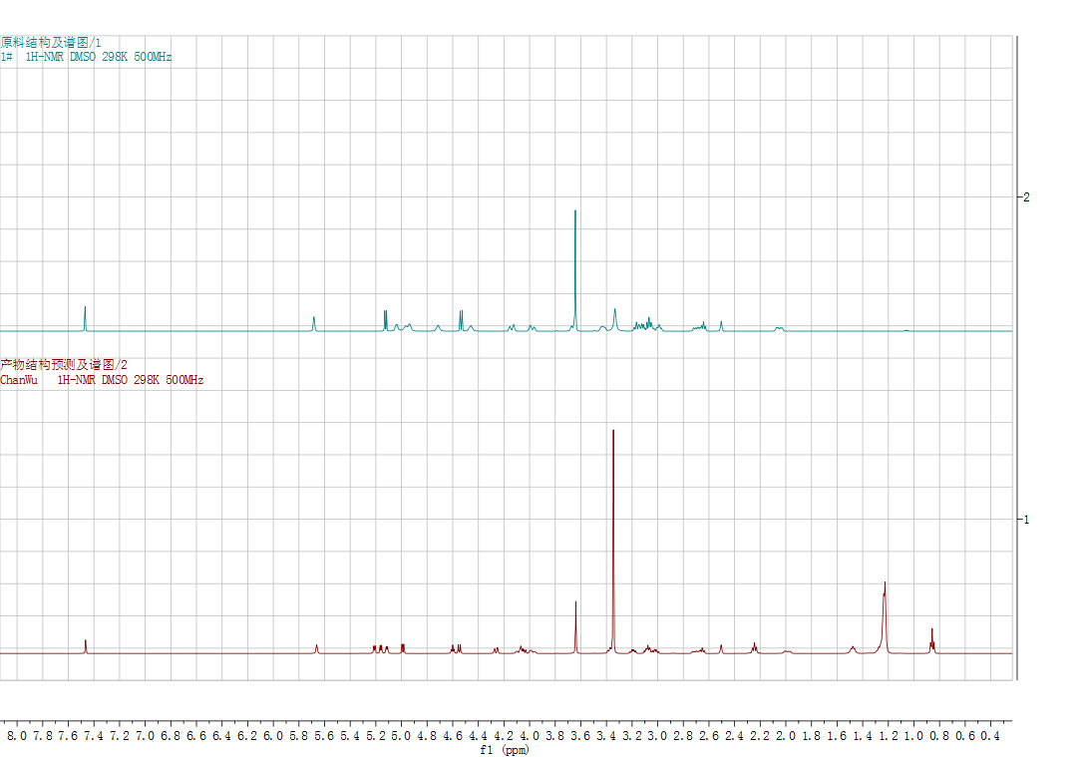Click the right axis tick label '2'
The image size is (1085, 757).
click(1026, 197)
